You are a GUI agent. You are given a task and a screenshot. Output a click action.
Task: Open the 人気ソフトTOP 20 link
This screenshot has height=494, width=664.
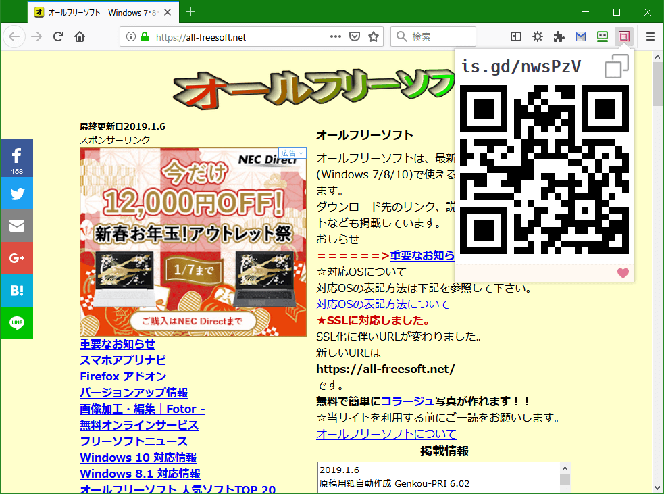click(178, 489)
